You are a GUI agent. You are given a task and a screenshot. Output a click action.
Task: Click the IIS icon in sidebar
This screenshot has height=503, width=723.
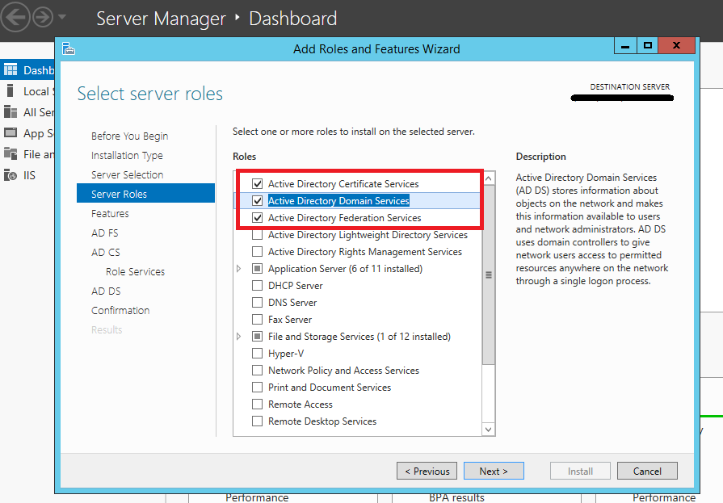pyautogui.click(x=10, y=175)
